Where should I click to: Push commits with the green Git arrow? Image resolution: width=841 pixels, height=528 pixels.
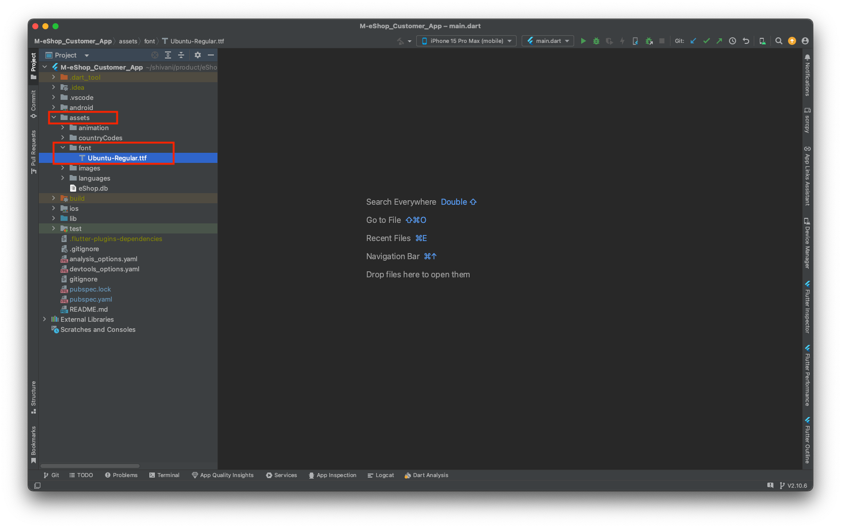[719, 41]
